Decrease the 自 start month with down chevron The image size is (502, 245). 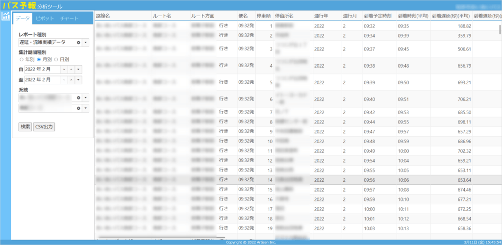coord(64,69)
